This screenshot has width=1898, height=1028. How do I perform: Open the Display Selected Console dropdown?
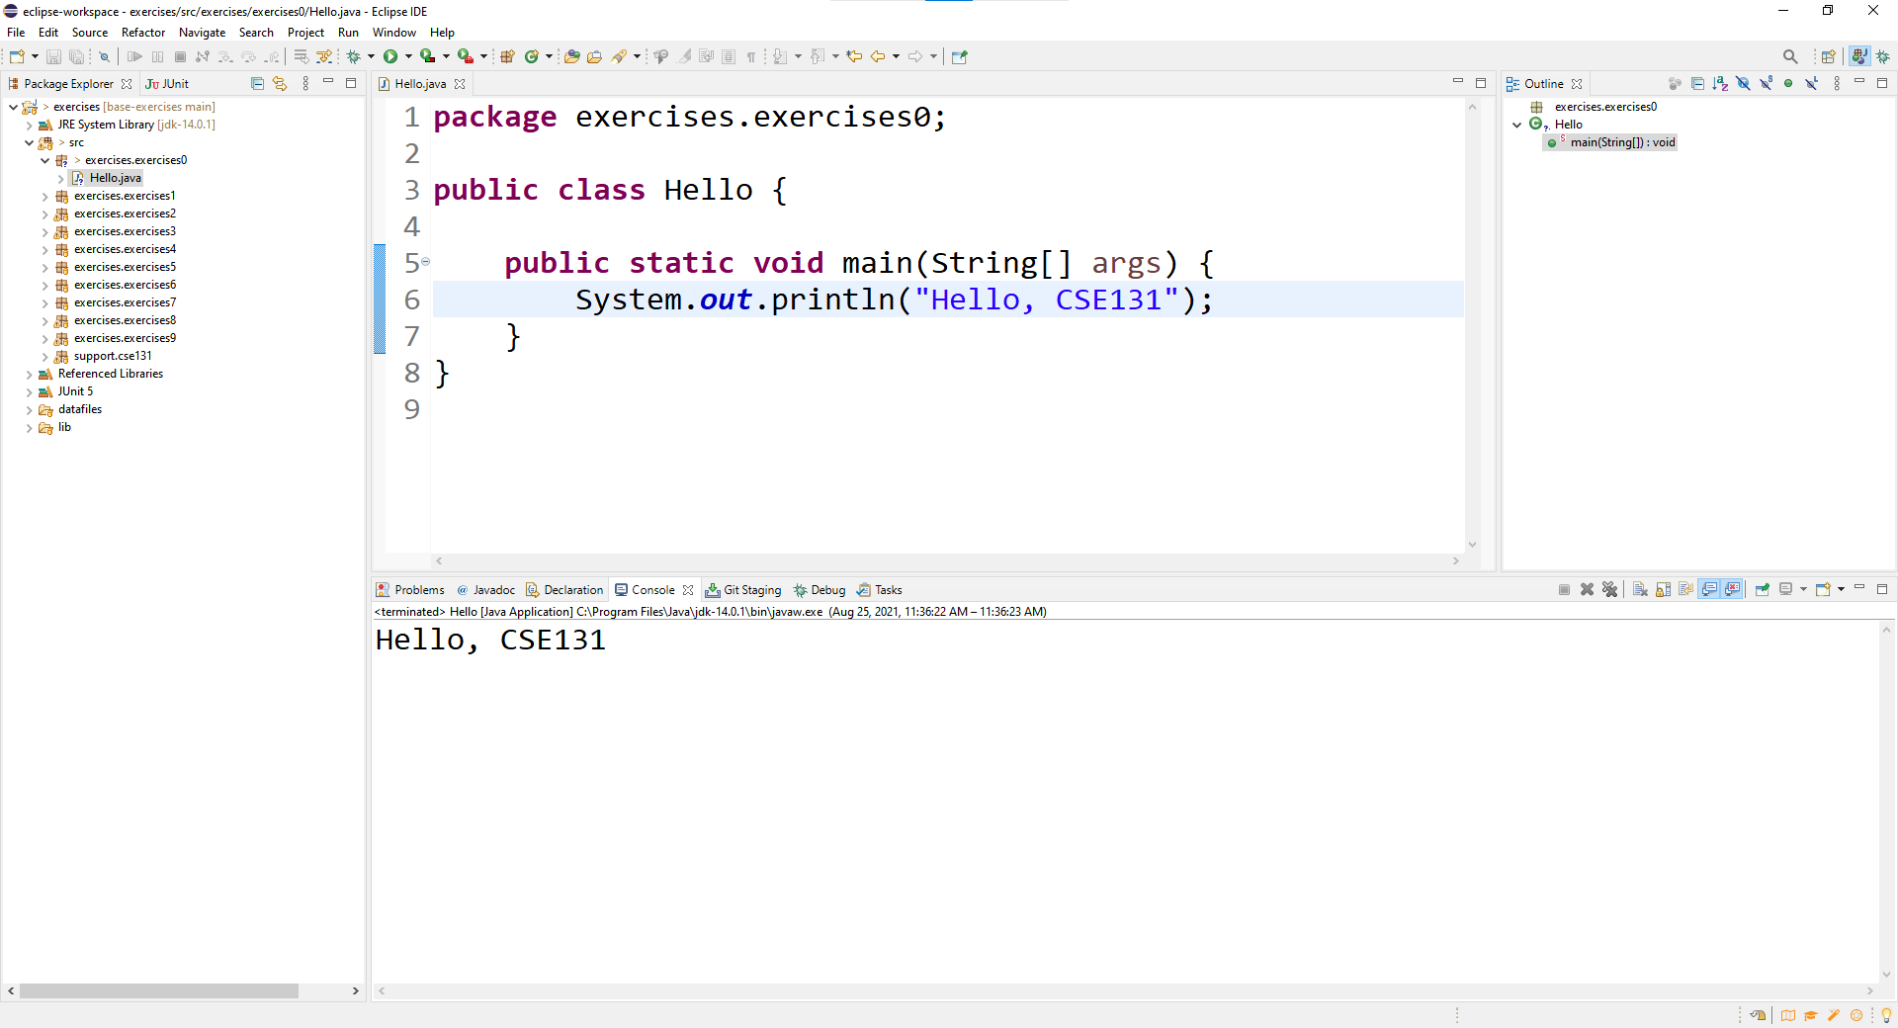pos(1803,589)
